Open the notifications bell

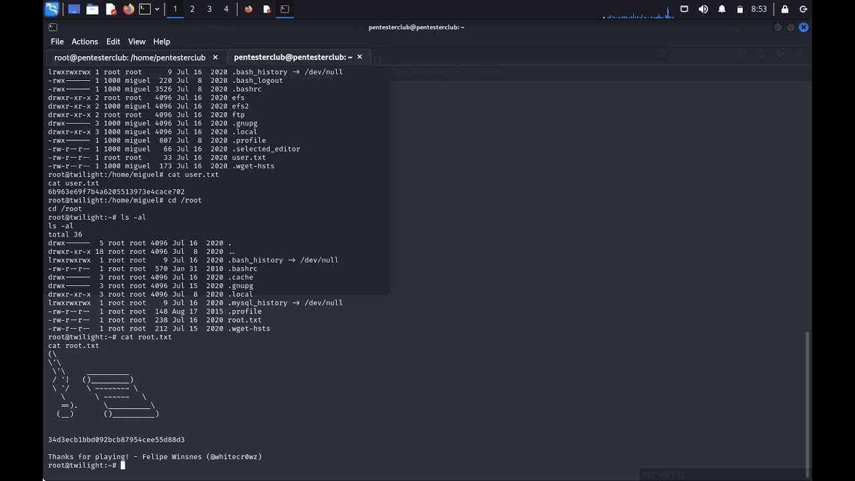[721, 9]
